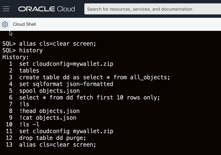Click the Cloud Shell settings gear icon
Viewport: 221px width, 155px height.
point(5,24)
